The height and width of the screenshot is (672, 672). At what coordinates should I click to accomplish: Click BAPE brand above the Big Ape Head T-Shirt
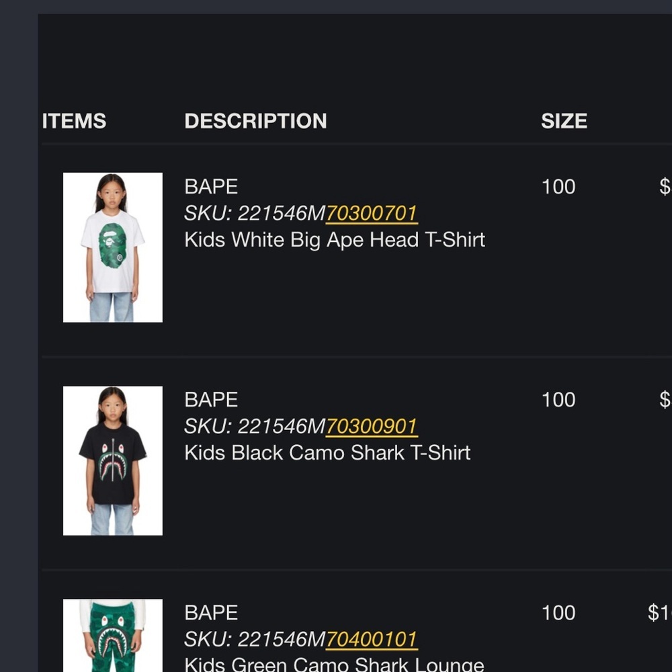211,186
